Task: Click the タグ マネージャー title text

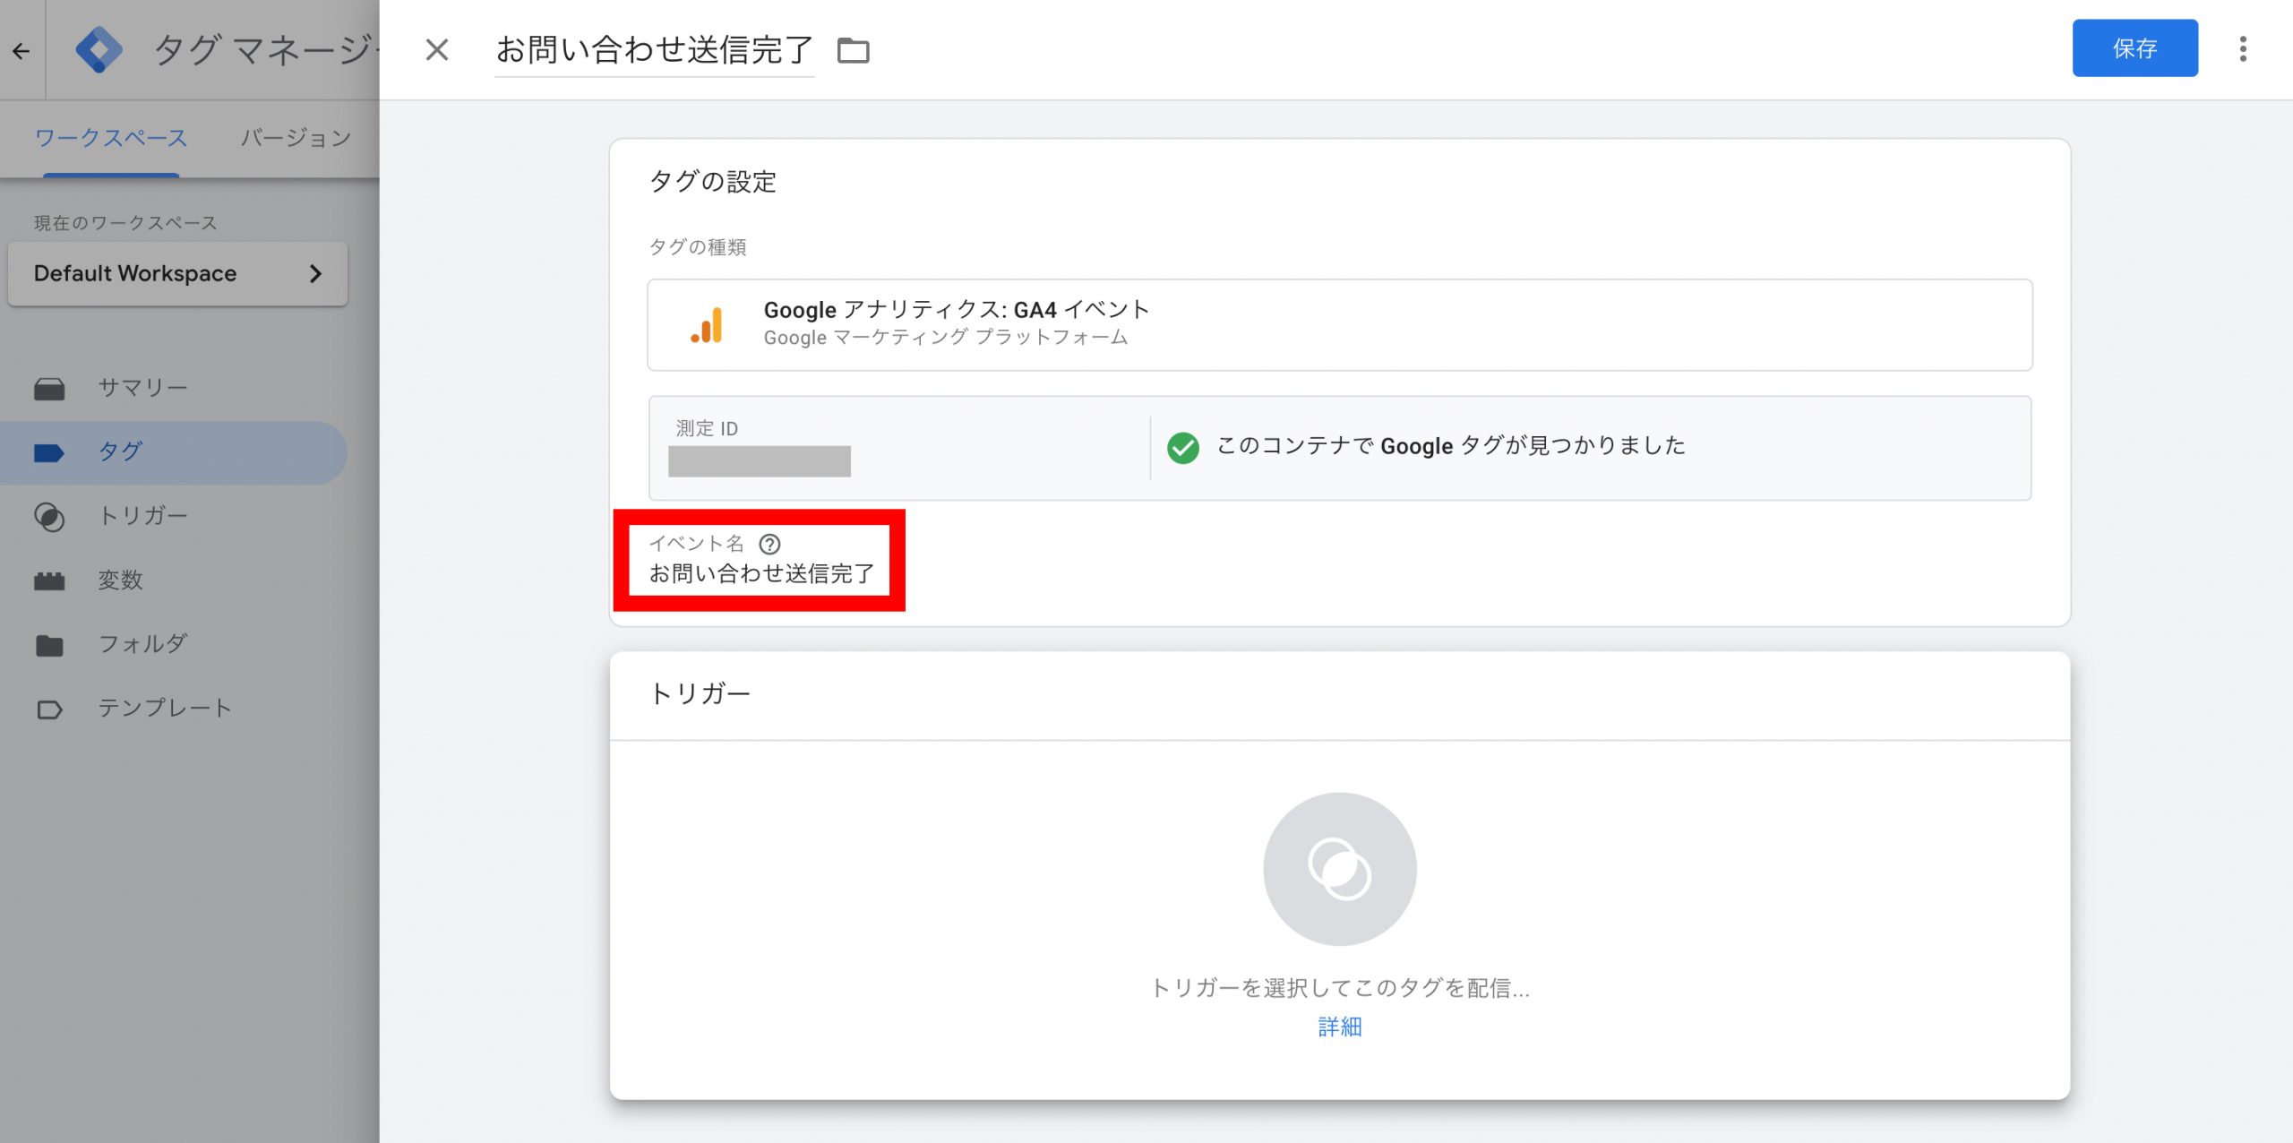Action: coord(265,49)
